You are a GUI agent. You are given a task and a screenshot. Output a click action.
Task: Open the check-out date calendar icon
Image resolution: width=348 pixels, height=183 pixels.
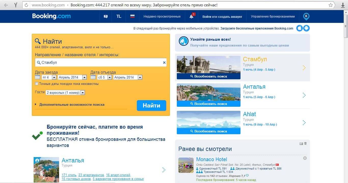pos(93,77)
